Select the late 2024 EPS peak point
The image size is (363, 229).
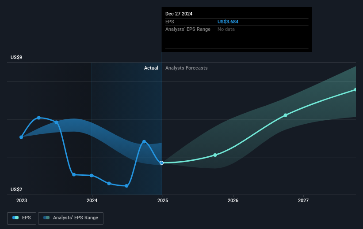tap(144, 142)
